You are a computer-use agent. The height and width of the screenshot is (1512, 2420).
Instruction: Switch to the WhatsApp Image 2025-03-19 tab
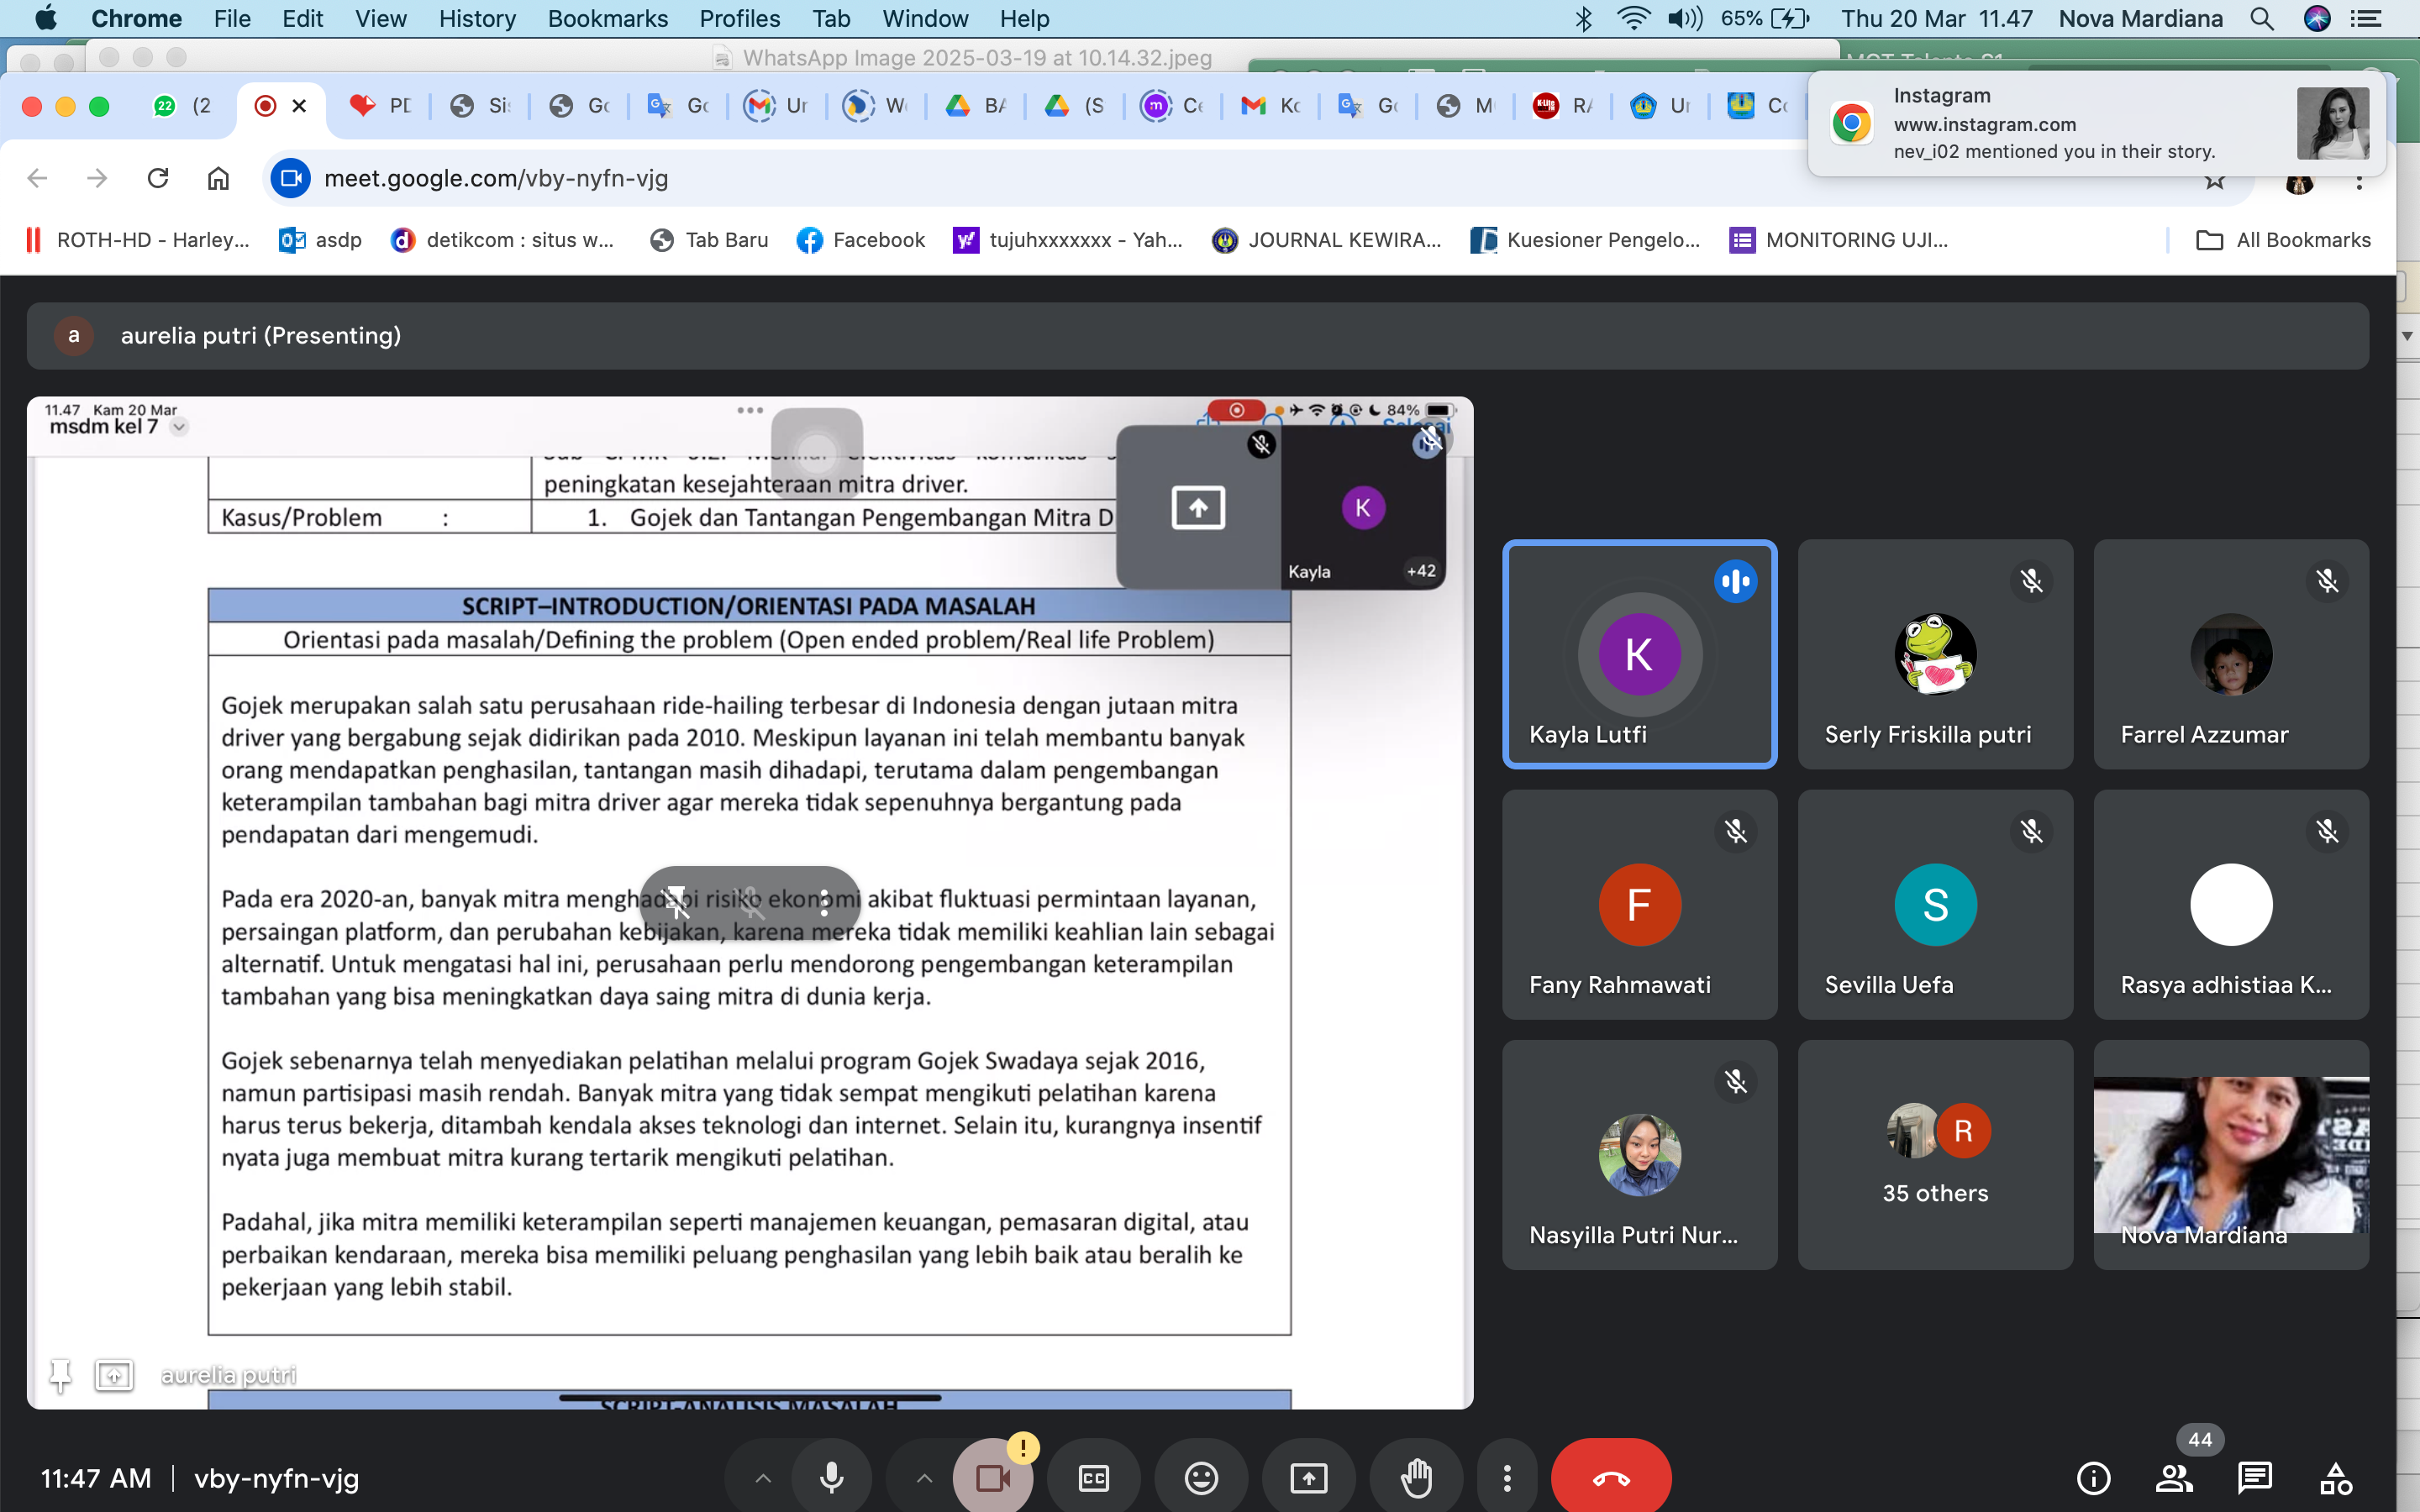[x=963, y=57]
